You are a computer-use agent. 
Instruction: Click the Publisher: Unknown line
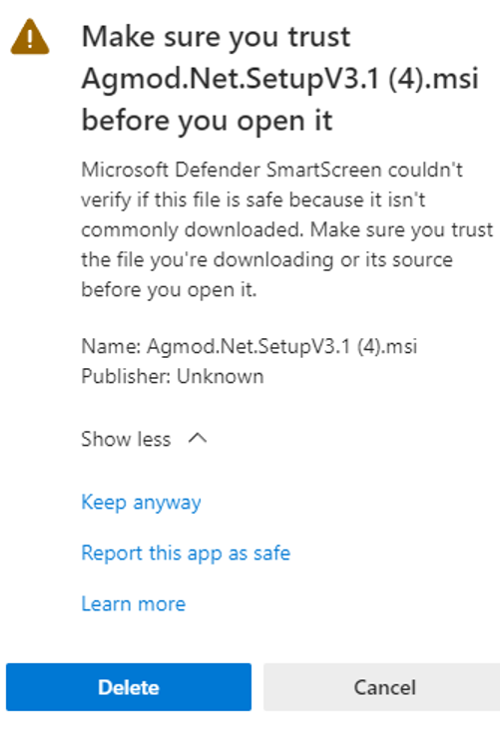coord(173,376)
